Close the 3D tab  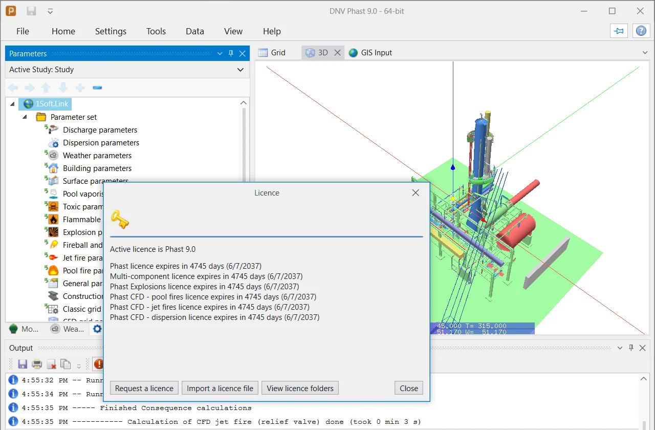coord(337,53)
